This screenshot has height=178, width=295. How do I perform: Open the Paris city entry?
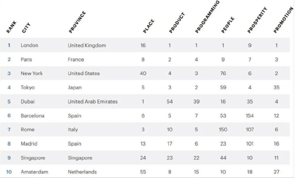tap(26, 59)
